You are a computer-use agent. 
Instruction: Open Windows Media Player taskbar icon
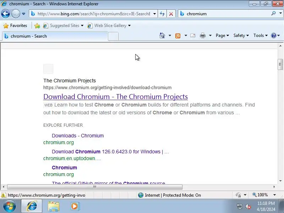click(75, 206)
